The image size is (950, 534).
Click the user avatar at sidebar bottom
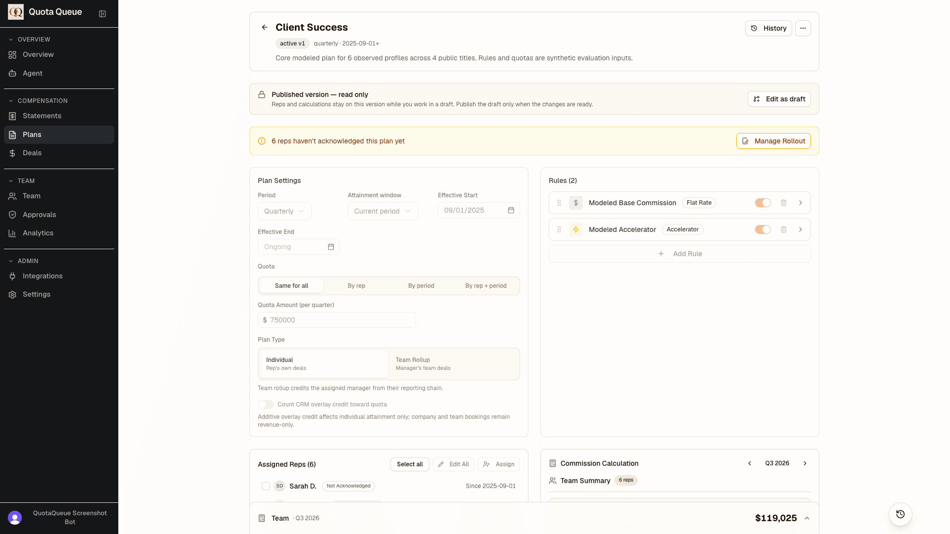click(15, 518)
